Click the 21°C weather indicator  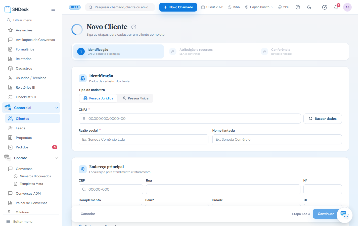[x=283, y=7]
